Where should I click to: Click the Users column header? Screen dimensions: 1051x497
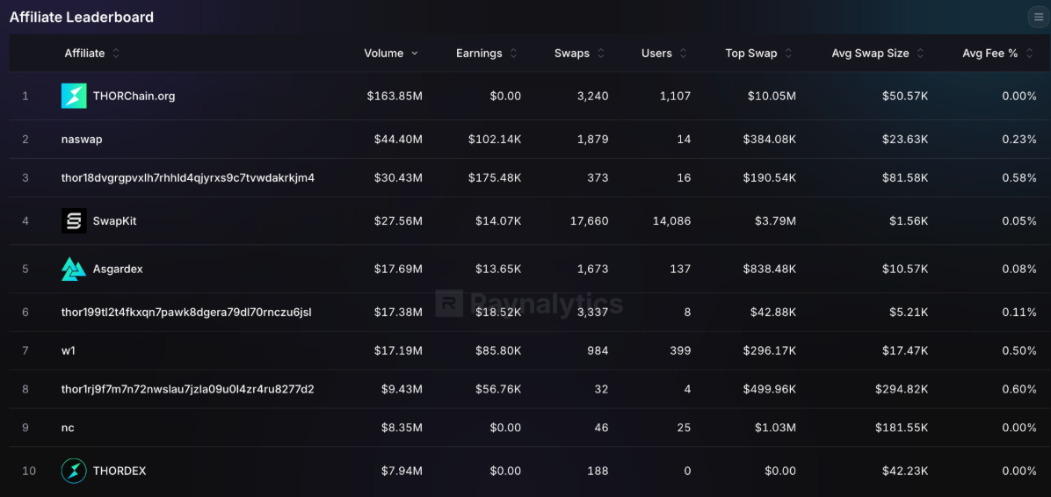pos(657,54)
